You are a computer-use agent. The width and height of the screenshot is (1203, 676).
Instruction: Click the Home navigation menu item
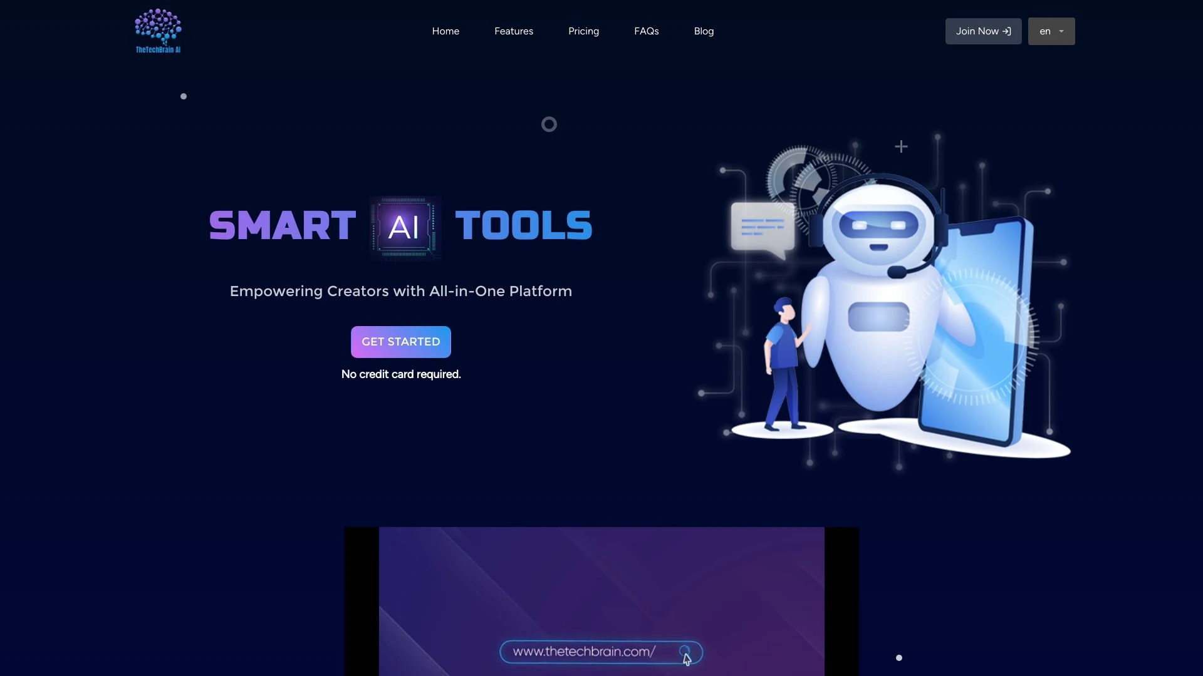pos(445,31)
